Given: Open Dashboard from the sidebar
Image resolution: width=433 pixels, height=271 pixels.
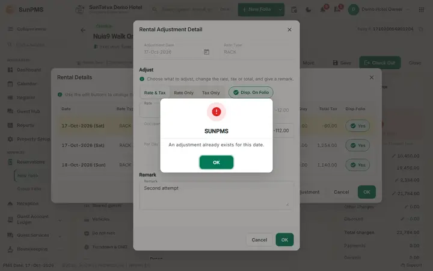Looking at the screenshot, I should (29, 70).
